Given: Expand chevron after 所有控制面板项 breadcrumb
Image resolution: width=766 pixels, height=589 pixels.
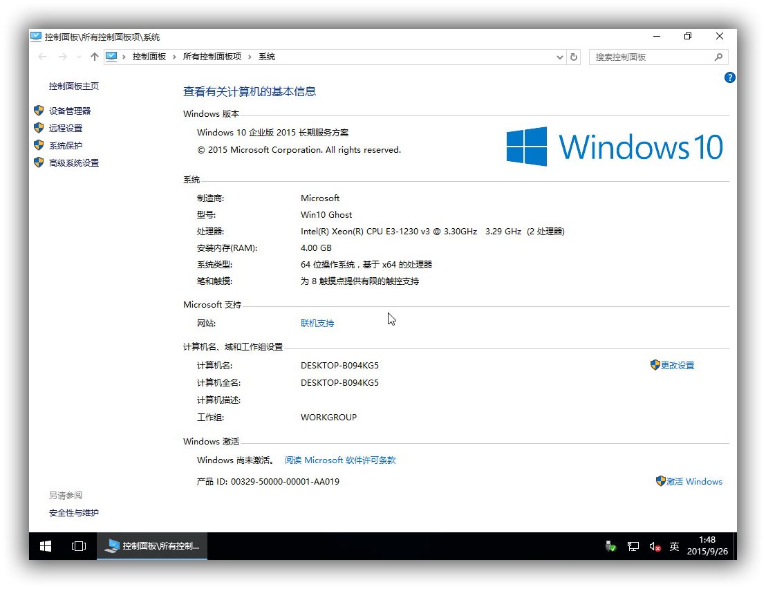Looking at the screenshot, I should pos(250,57).
